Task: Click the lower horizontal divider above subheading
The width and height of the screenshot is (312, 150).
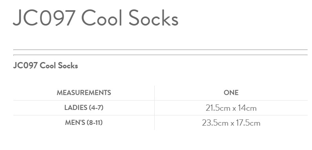Action: (161, 55)
